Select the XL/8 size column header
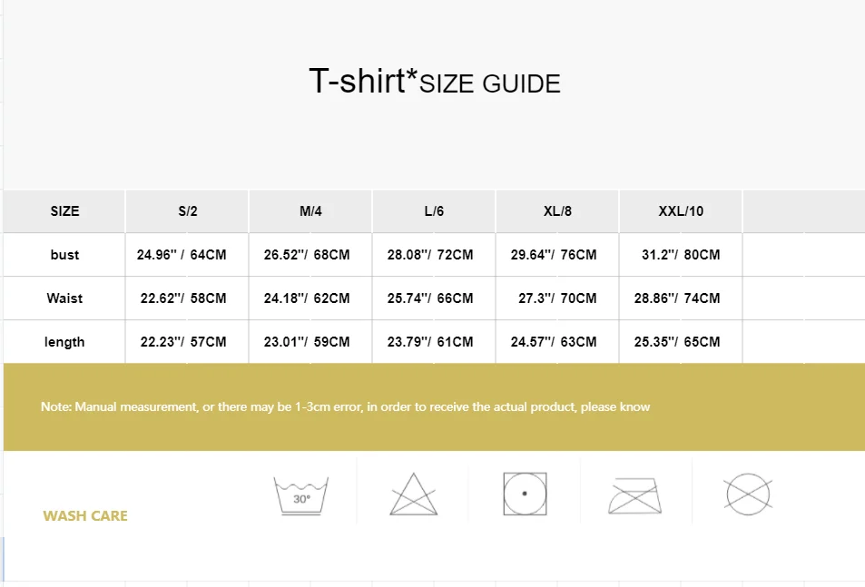This screenshot has width=865, height=587. [557, 211]
